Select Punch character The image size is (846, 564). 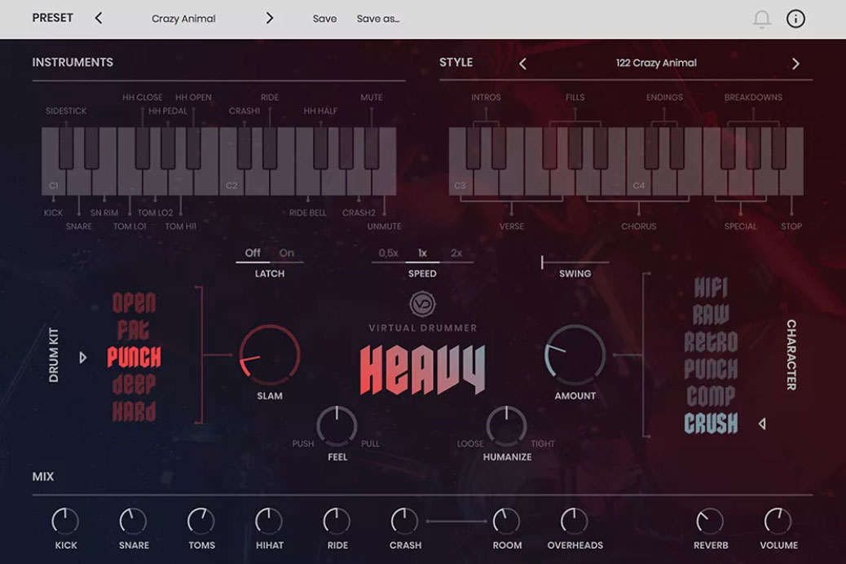712,369
